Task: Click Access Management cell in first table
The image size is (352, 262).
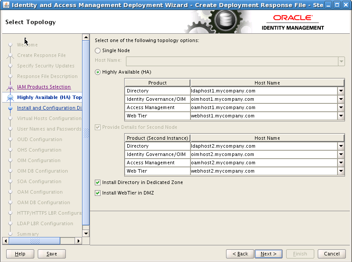Action: 158,108
